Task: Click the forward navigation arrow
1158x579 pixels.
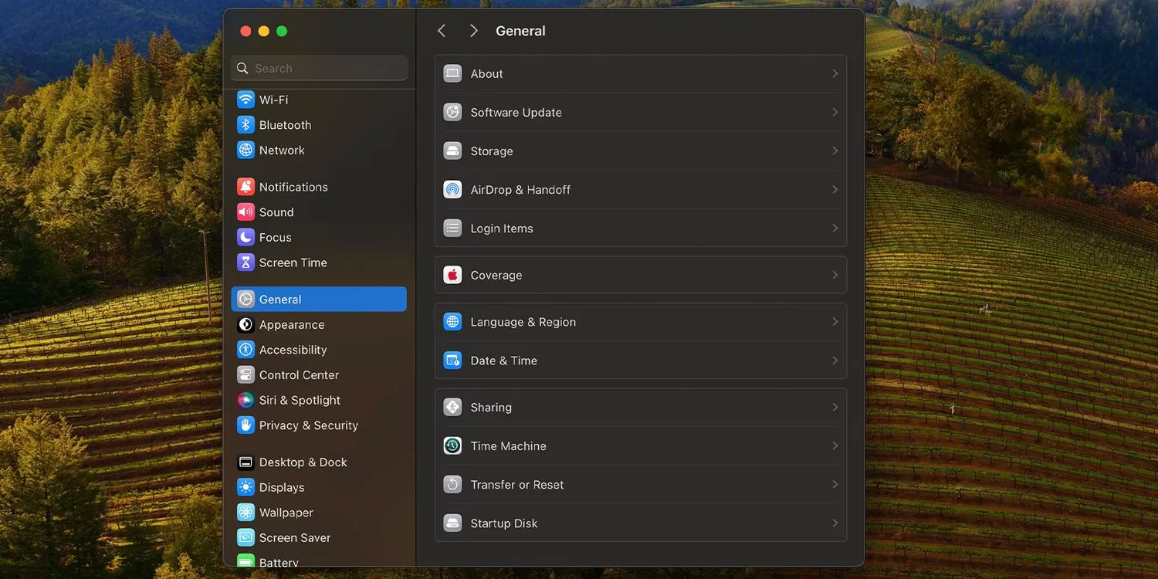Action: coord(473,31)
